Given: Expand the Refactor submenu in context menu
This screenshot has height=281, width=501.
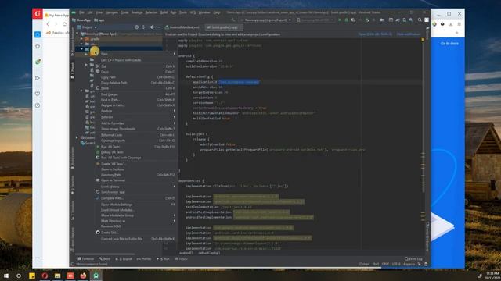Looking at the screenshot, I should coord(138,117).
